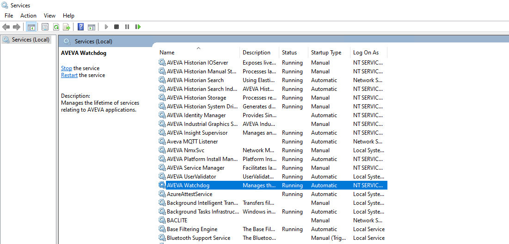Select AVEVA Historian Search Indexer service name
Screen dimensions: 509x244
tap(202, 89)
